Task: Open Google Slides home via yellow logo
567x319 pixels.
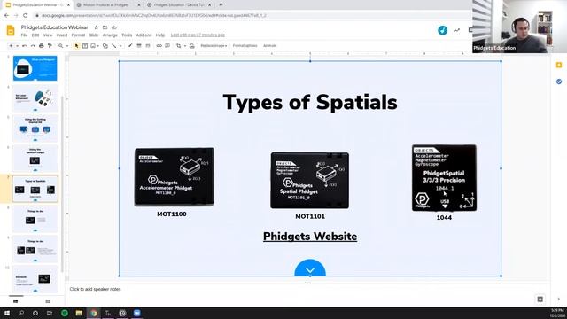Action: click(x=11, y=31)
